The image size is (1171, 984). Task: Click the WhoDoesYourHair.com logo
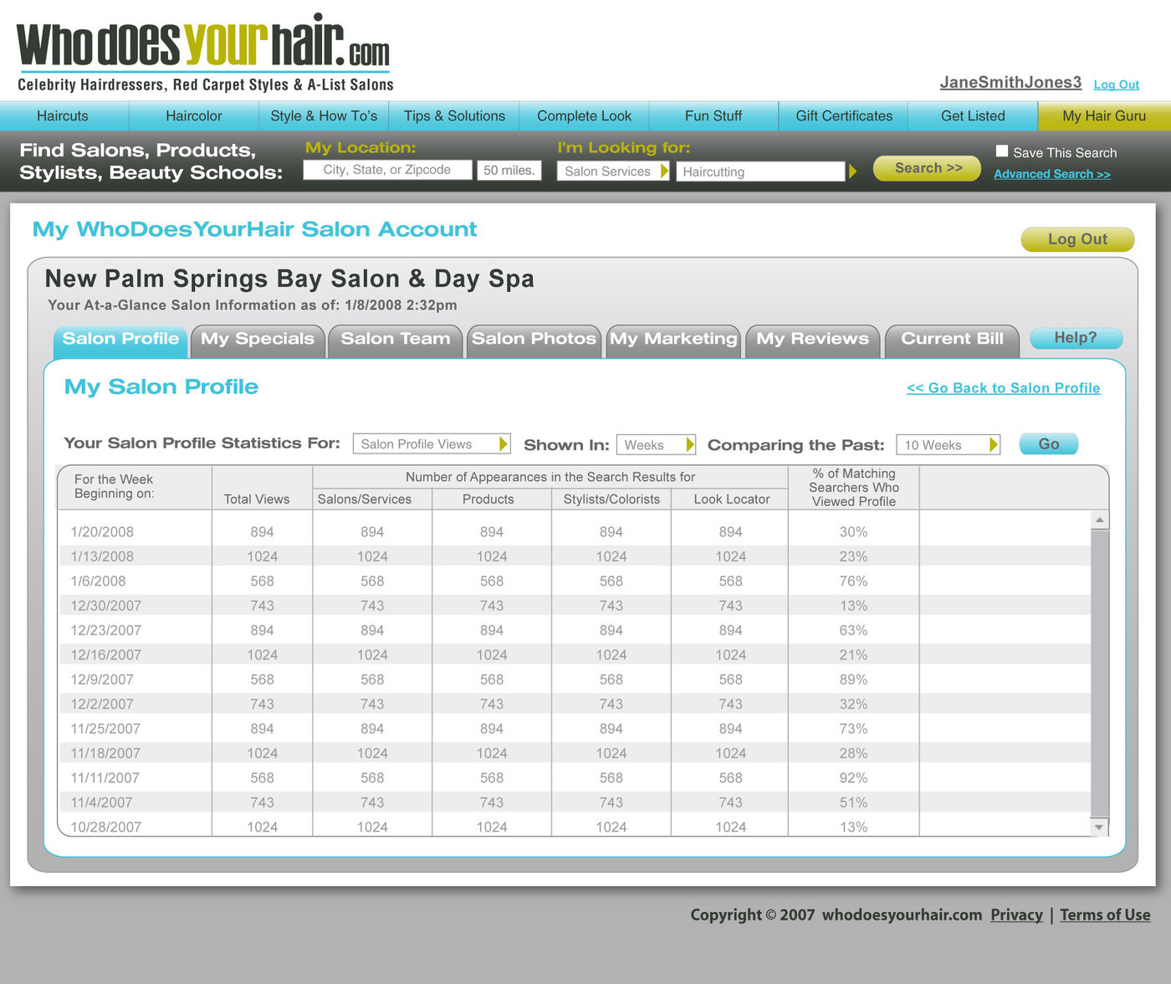[x=205, y=52]
